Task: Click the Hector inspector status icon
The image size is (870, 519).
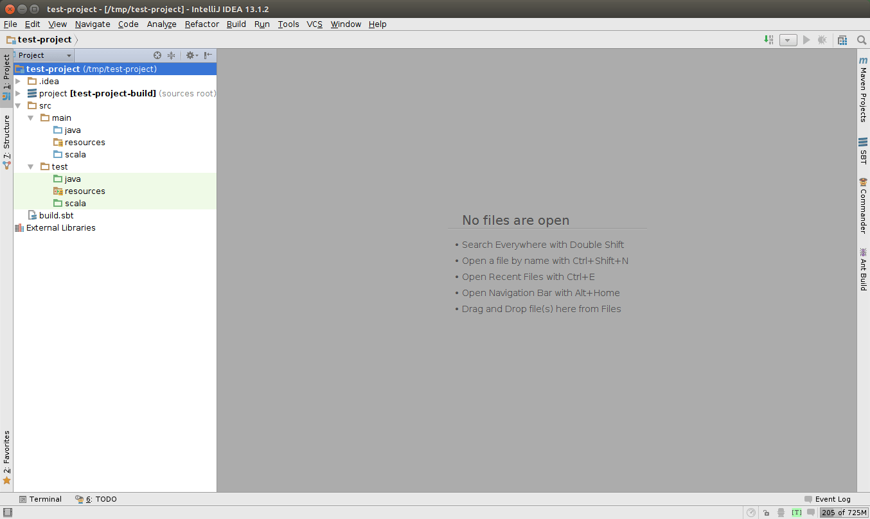Action: click(781, 513)
